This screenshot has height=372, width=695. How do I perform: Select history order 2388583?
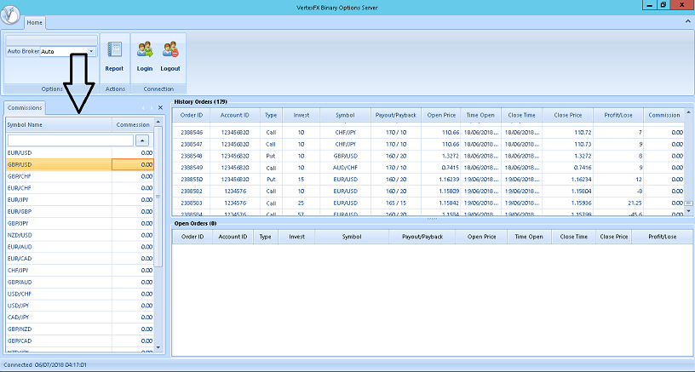tap(428, 203)
